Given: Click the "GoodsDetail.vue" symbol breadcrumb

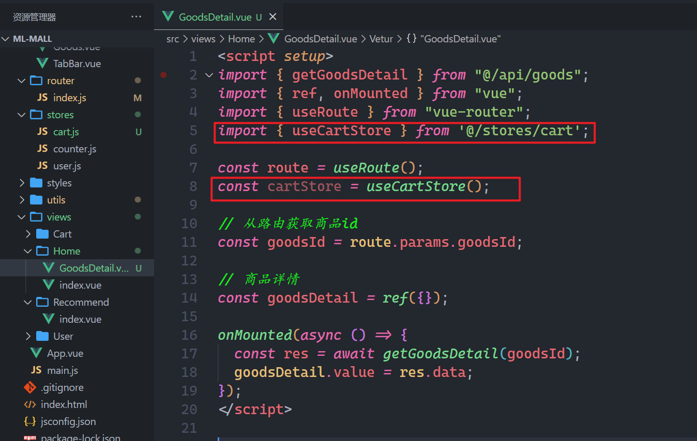Looking at the screenshot, I should point(460,39).
